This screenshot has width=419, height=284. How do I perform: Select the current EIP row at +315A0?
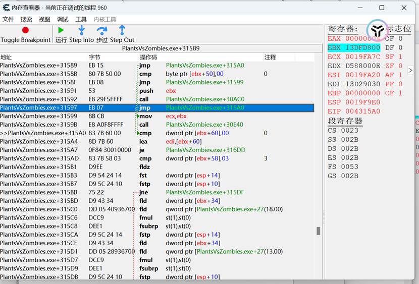[157, 133]
